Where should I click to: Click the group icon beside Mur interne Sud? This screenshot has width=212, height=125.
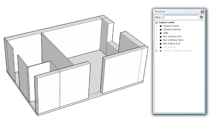click(161, 43)
